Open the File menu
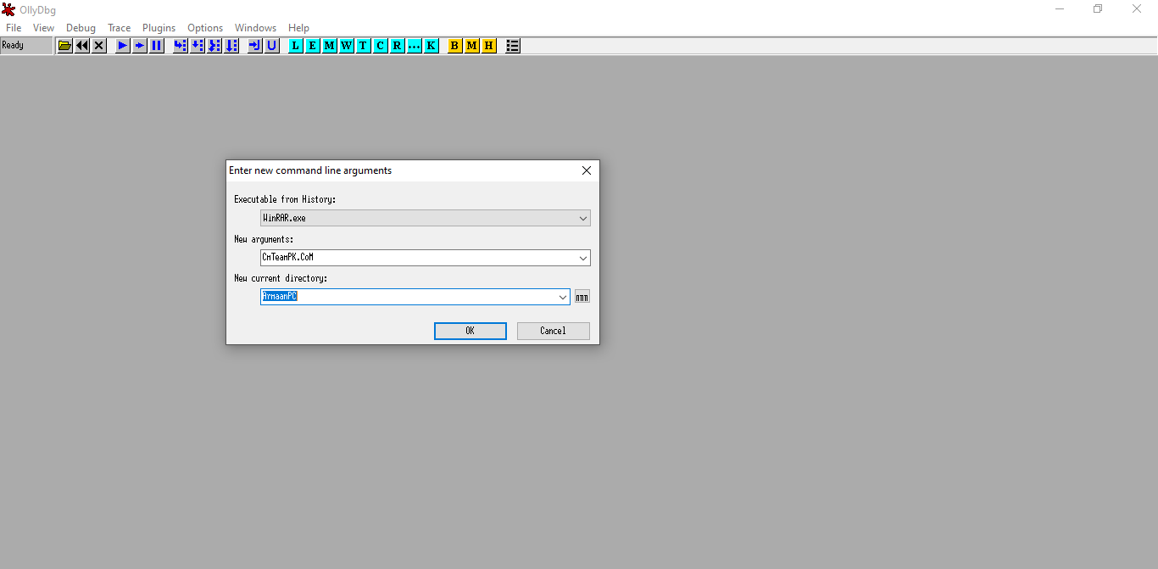Image resolution: width=1158 pixels, height=569 pixels. pos(14,28)
